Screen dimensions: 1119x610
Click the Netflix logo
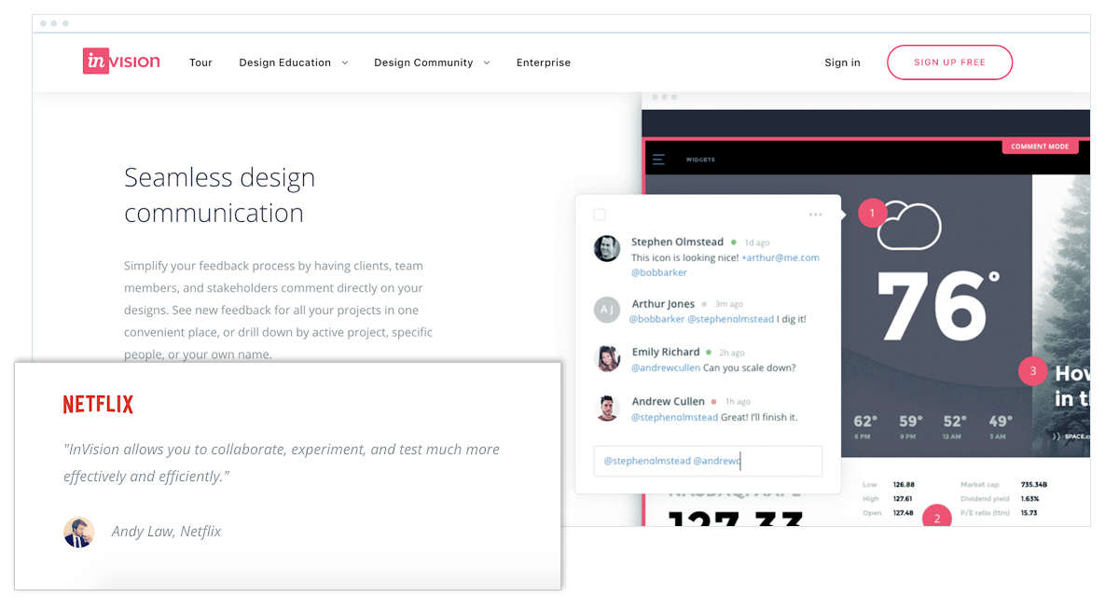click(98, 404)
